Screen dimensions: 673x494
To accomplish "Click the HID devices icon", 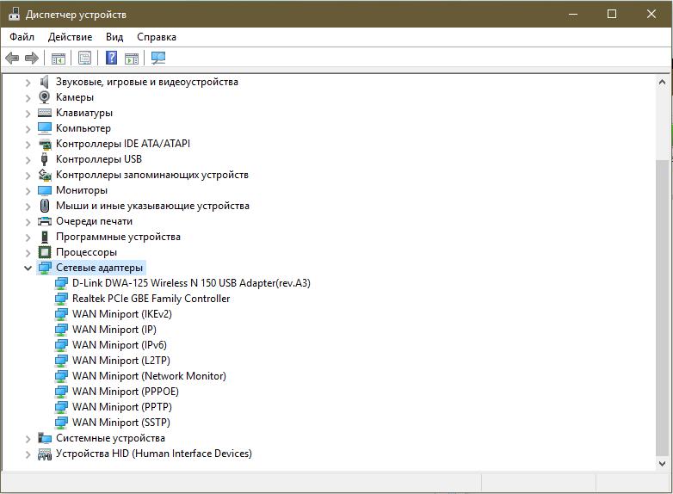I will click(x=44, y=454).
